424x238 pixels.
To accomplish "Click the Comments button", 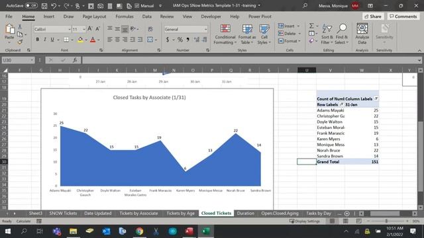I will pyautogui.click(x=403, y=17).
